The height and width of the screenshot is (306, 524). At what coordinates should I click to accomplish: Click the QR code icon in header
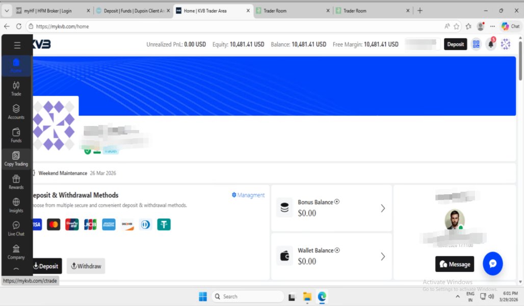pos(476,44)
